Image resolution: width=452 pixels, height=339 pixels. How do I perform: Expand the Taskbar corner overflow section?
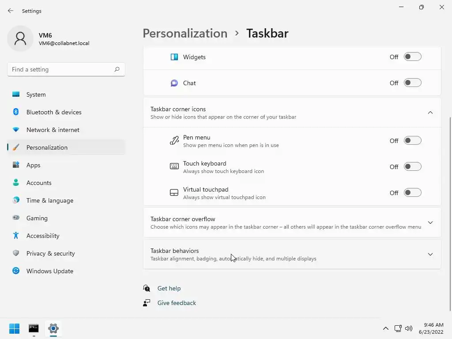pyautogui.click(x=430, y=222)
